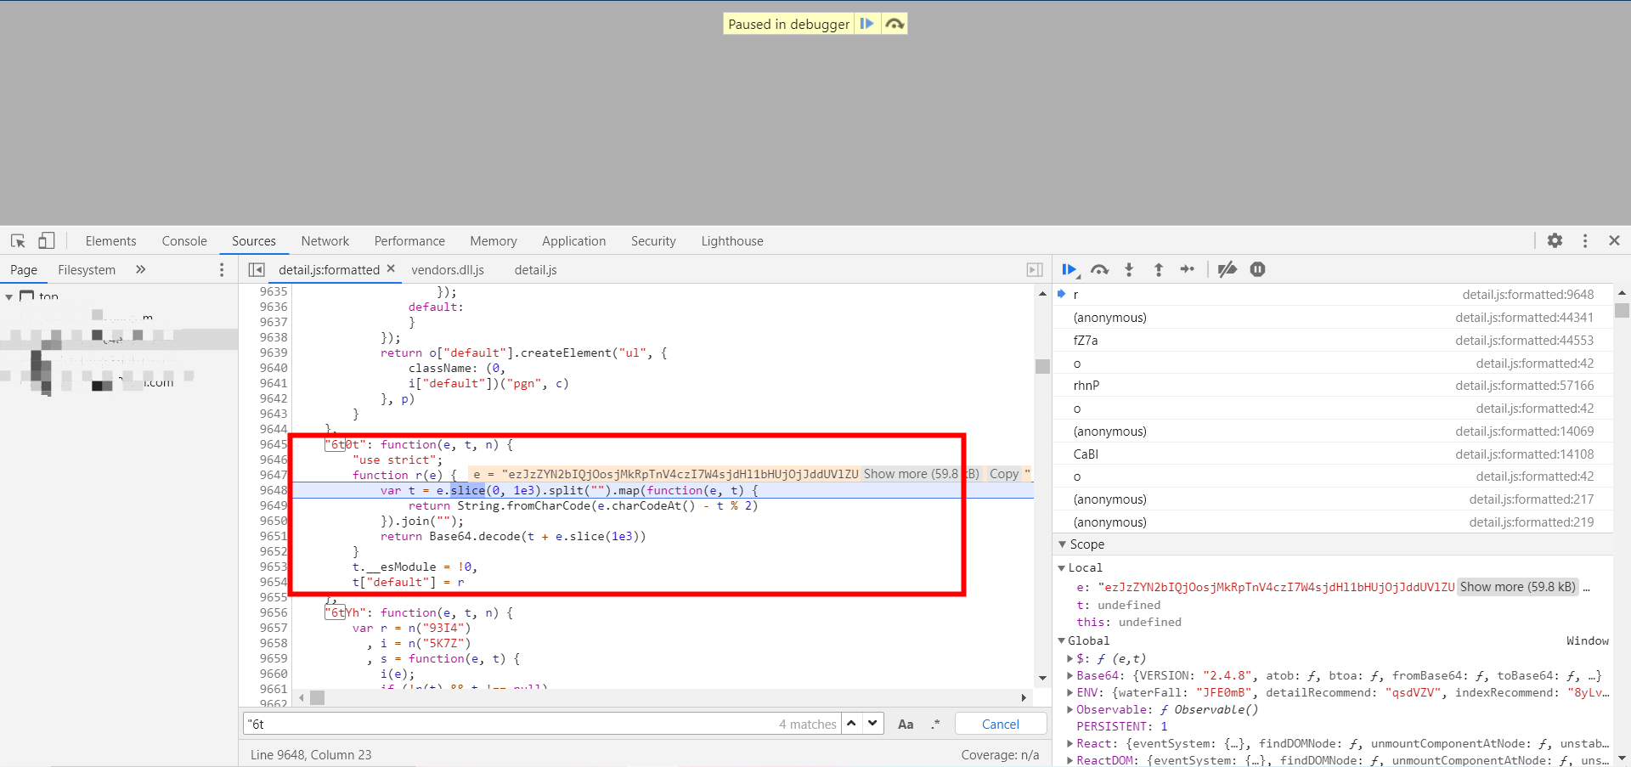Collapse the Scope section
The image size is (1631, 767).
[x=1062, y=544]
